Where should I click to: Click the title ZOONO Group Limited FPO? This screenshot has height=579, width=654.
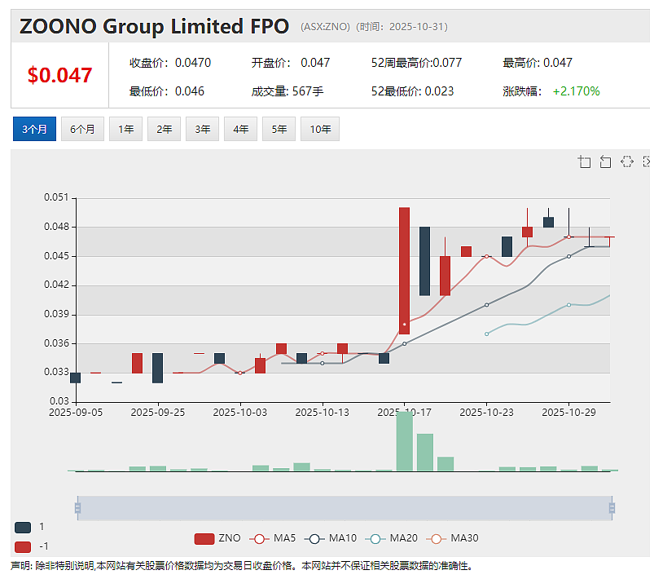(x=154, y=26)
